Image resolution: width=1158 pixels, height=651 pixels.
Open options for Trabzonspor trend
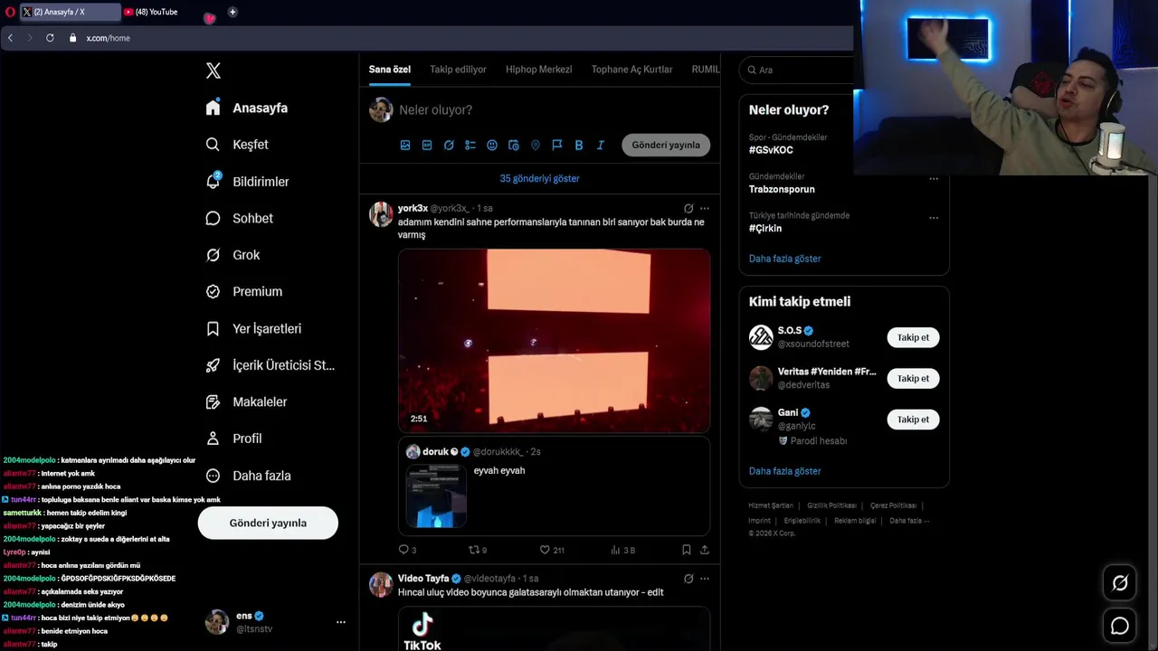click(934, 179)
